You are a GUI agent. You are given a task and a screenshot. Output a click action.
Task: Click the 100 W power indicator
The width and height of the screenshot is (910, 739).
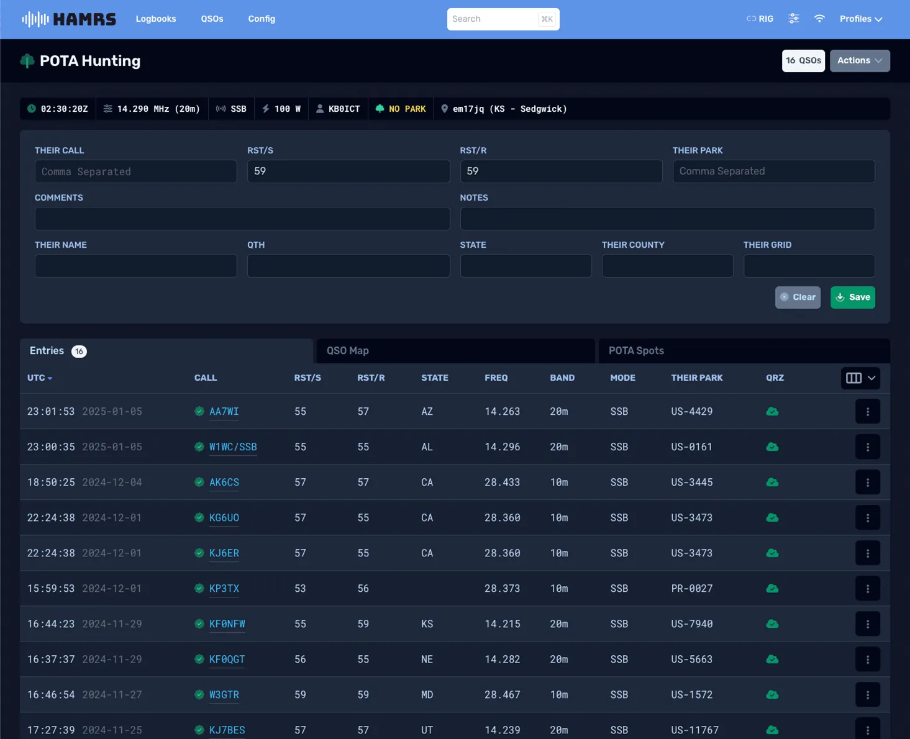[281, 109]
